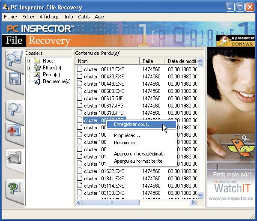Click file icon of cluster 101841.EXE
The image size is (257, 221).
[80, 178]
